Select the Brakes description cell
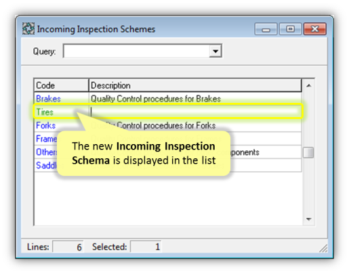This screenshot has height=274, width=349. point(156,99)
